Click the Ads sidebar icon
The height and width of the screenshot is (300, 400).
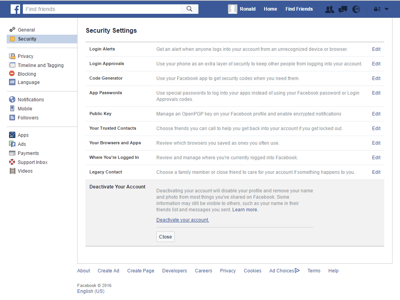(x=12, y=144)
